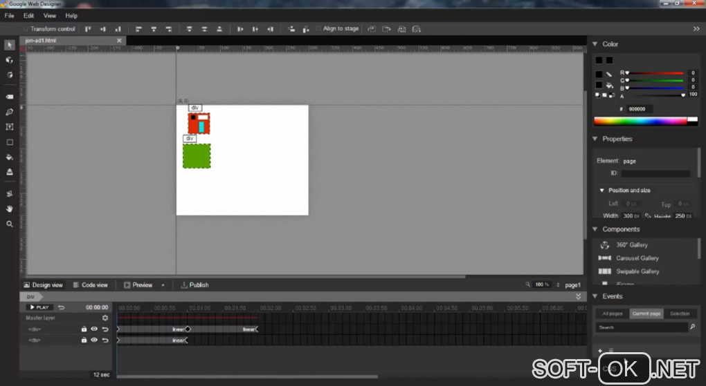Open the Edit menu
The width and height of the screenshot is (706, 386).
(29, 16)
